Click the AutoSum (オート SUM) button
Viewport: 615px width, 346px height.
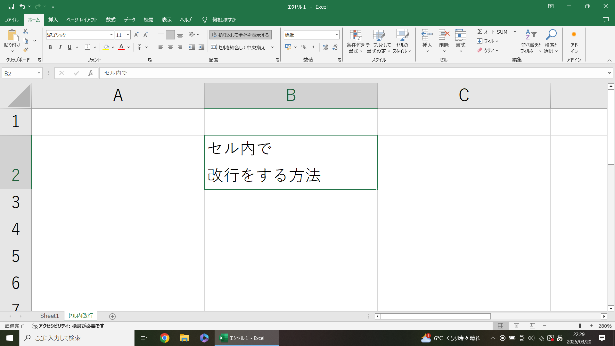point(492,31)
